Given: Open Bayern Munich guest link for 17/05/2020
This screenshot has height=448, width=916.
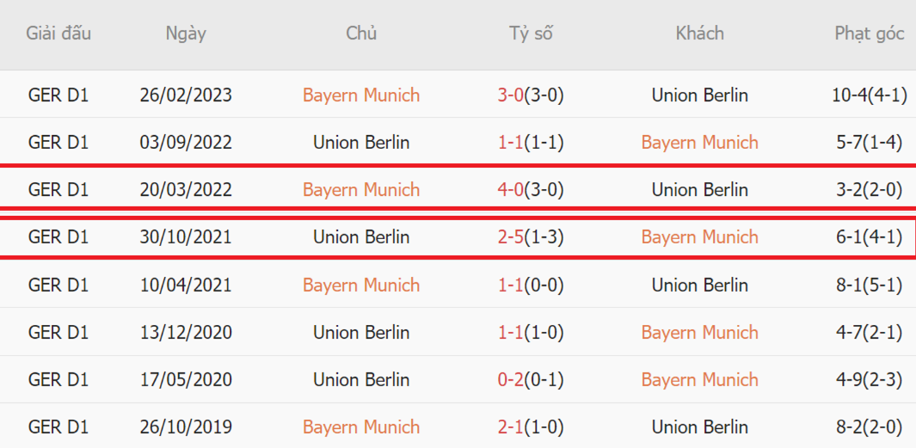Looking at the screenshot, I should [700, 380].
